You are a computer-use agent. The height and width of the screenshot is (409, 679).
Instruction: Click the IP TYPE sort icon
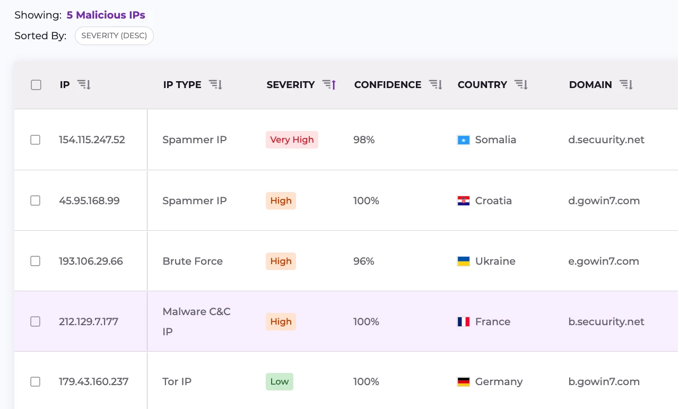click(215, 85)
